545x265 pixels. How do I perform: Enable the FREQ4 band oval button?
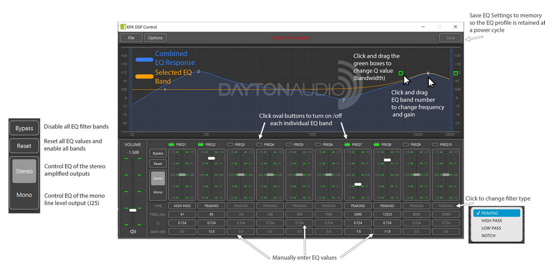(x=260, y=144)
